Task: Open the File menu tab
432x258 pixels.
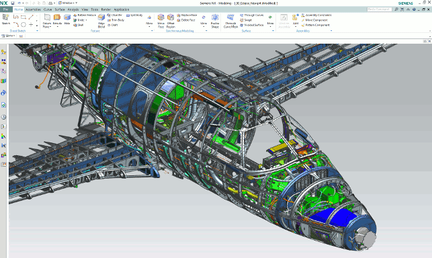Action: [6, 9]
